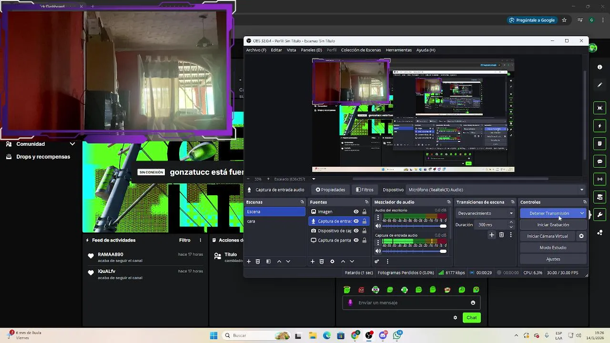Click the chat bubble icon in Kick sidebar
The image size is (610, 343).
pyautogui.click(x=600, y=161)
